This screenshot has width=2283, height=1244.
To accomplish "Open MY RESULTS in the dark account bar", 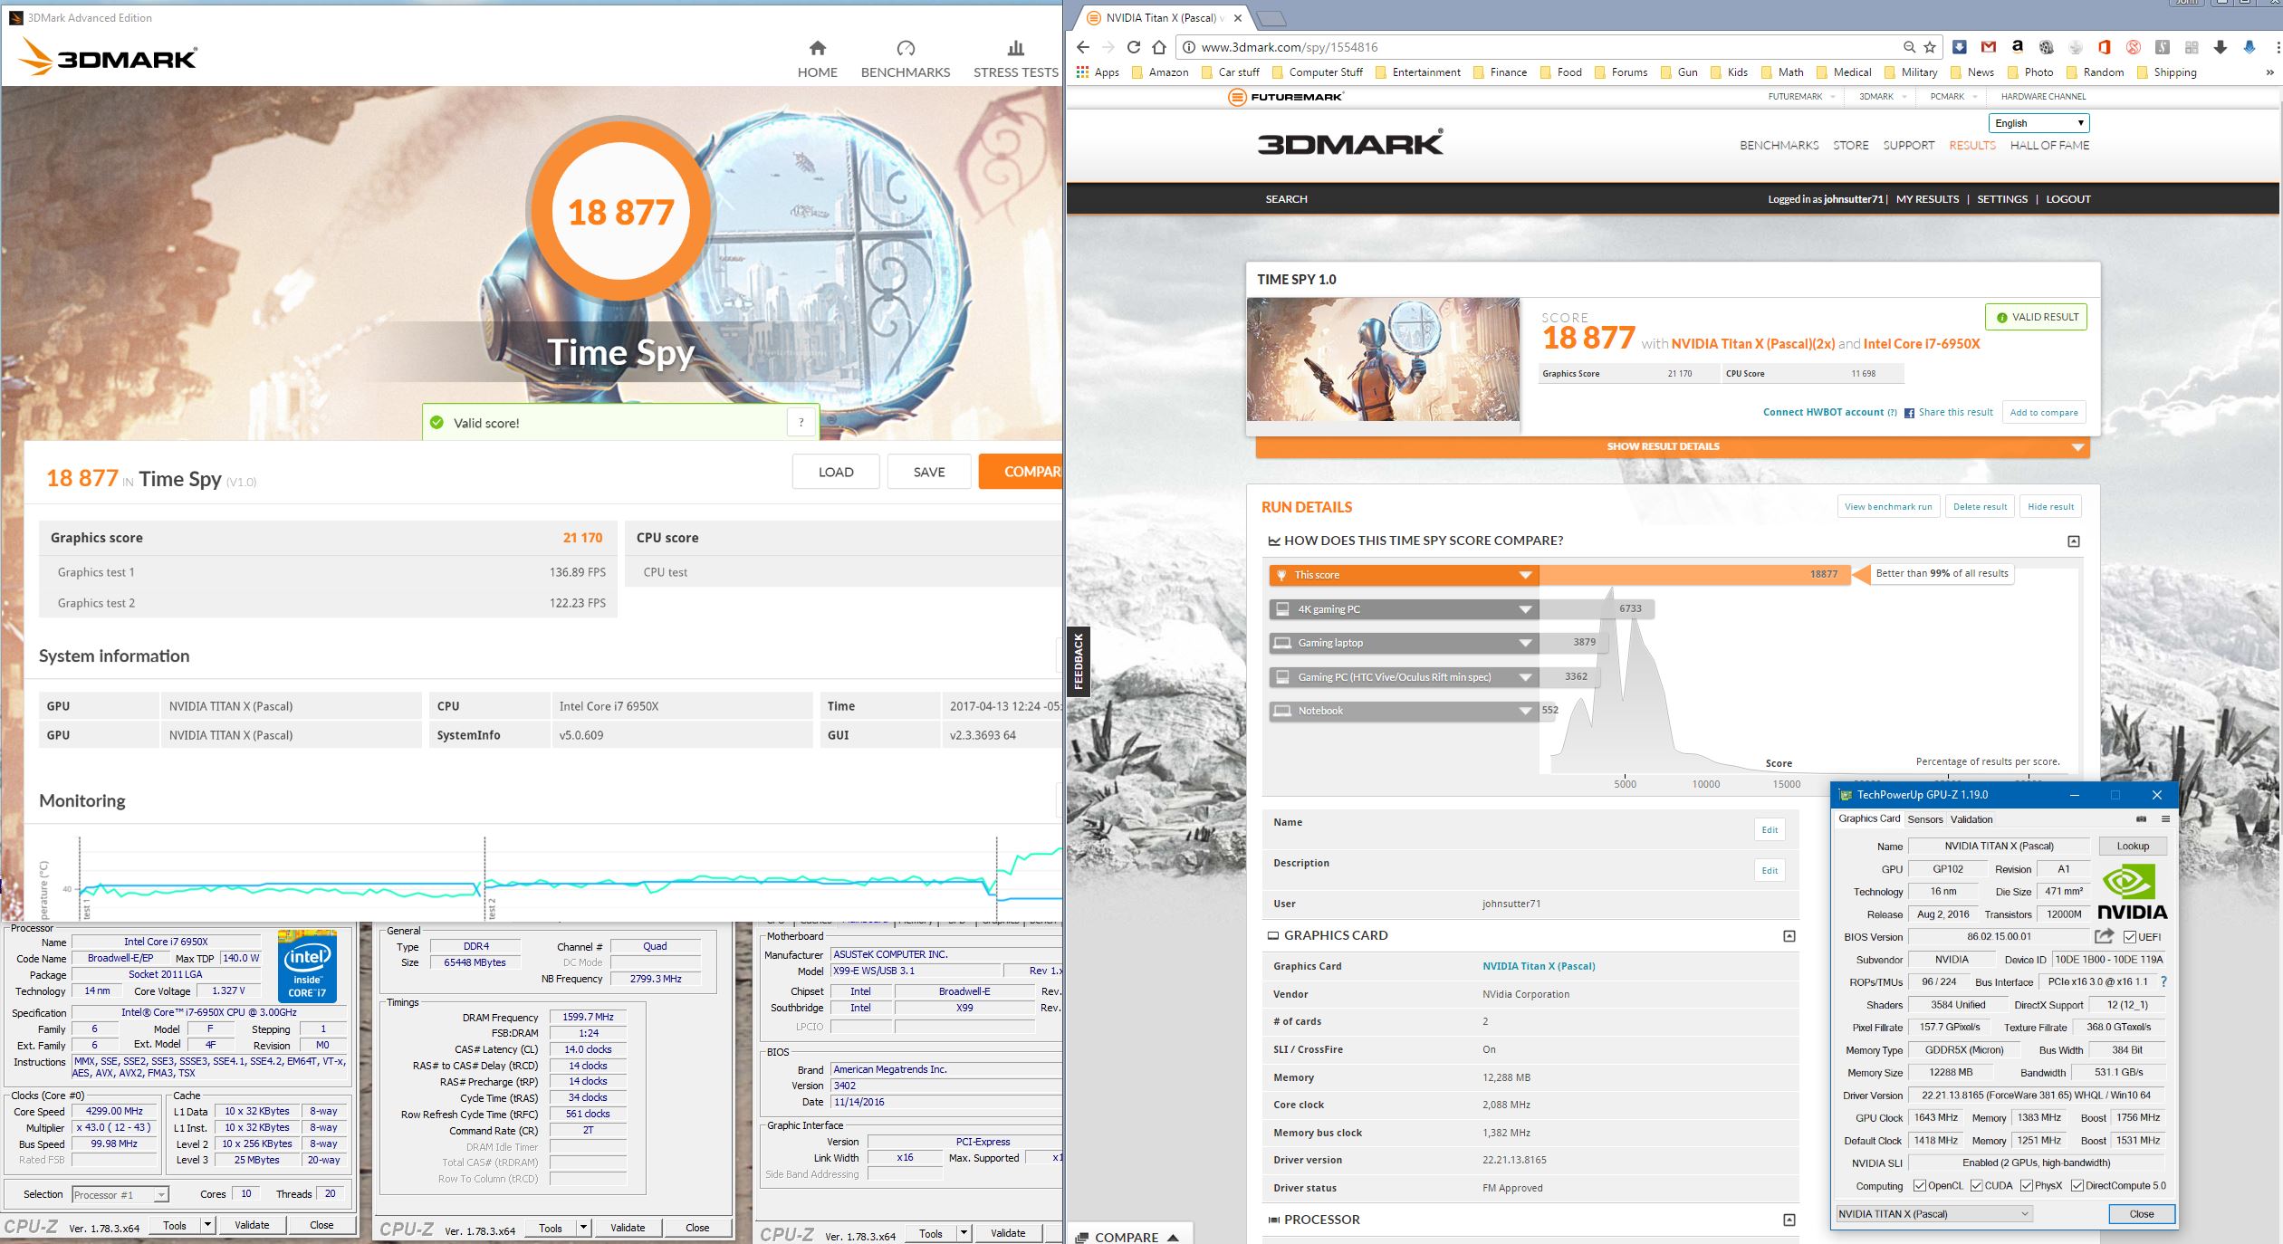I will [x=1927, y=199].
